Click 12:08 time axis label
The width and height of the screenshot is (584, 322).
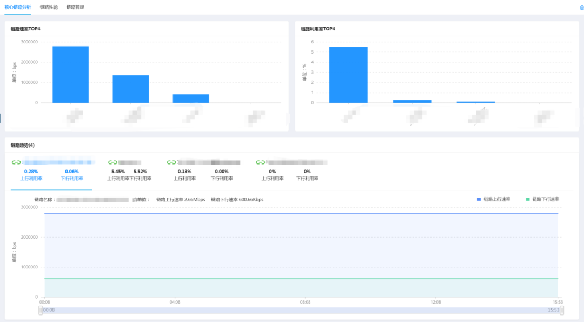pos(435,302)
